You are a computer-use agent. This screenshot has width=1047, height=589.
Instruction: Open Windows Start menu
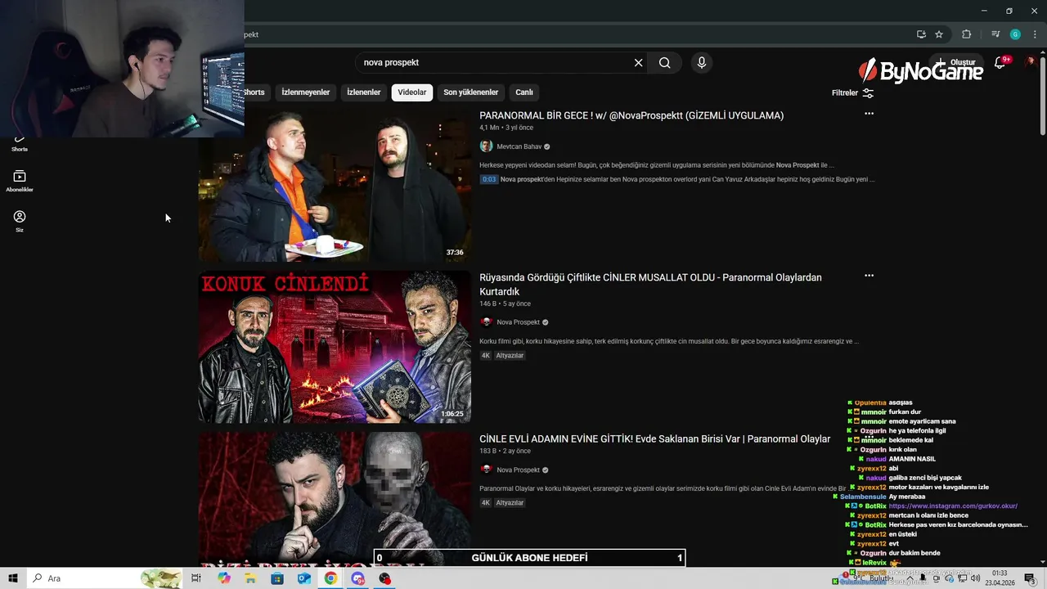[x=13, y=578]
